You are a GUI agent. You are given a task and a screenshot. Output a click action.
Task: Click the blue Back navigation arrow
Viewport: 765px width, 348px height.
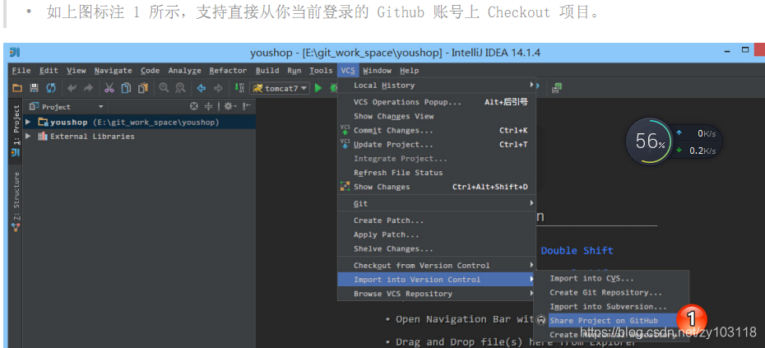[x=201, y=88]
